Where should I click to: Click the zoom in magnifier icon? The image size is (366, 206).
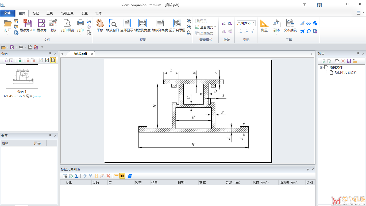tap(189, 21)
